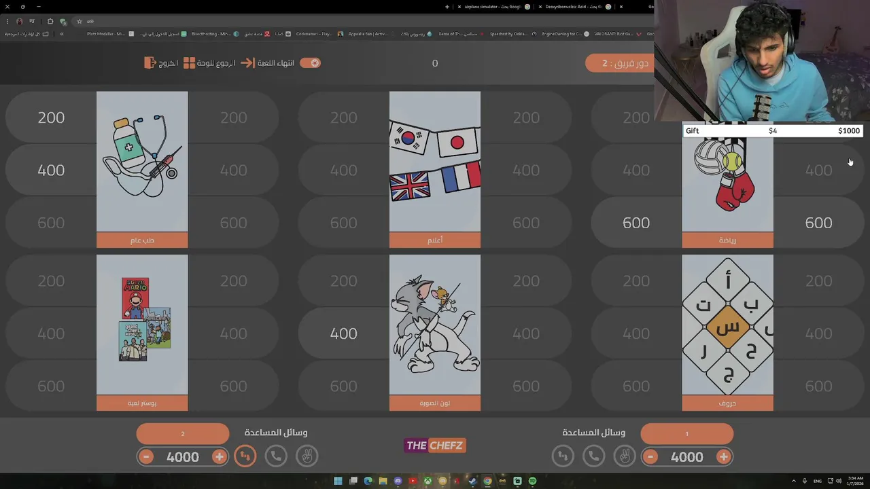870x489 pixels.
Task: Pick the 200 question left of طب عام
Action: (51, 117)
